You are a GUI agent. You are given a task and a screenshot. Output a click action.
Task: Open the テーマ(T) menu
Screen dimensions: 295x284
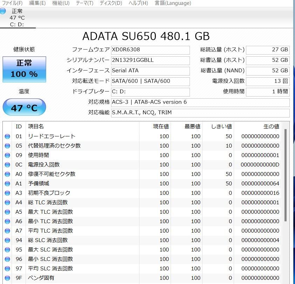(x=84, y=3)
